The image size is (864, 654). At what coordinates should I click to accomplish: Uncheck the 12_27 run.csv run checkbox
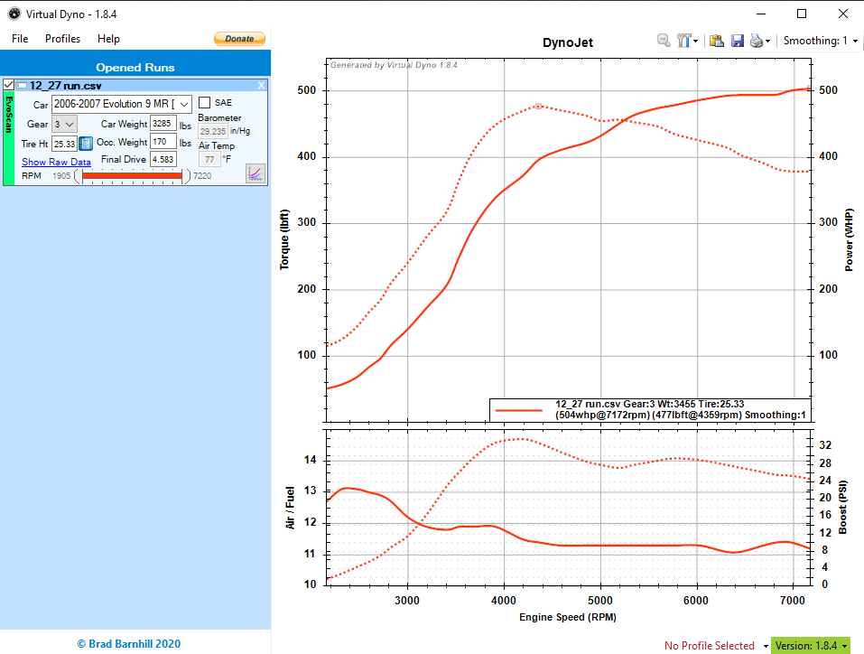point(9,85)
